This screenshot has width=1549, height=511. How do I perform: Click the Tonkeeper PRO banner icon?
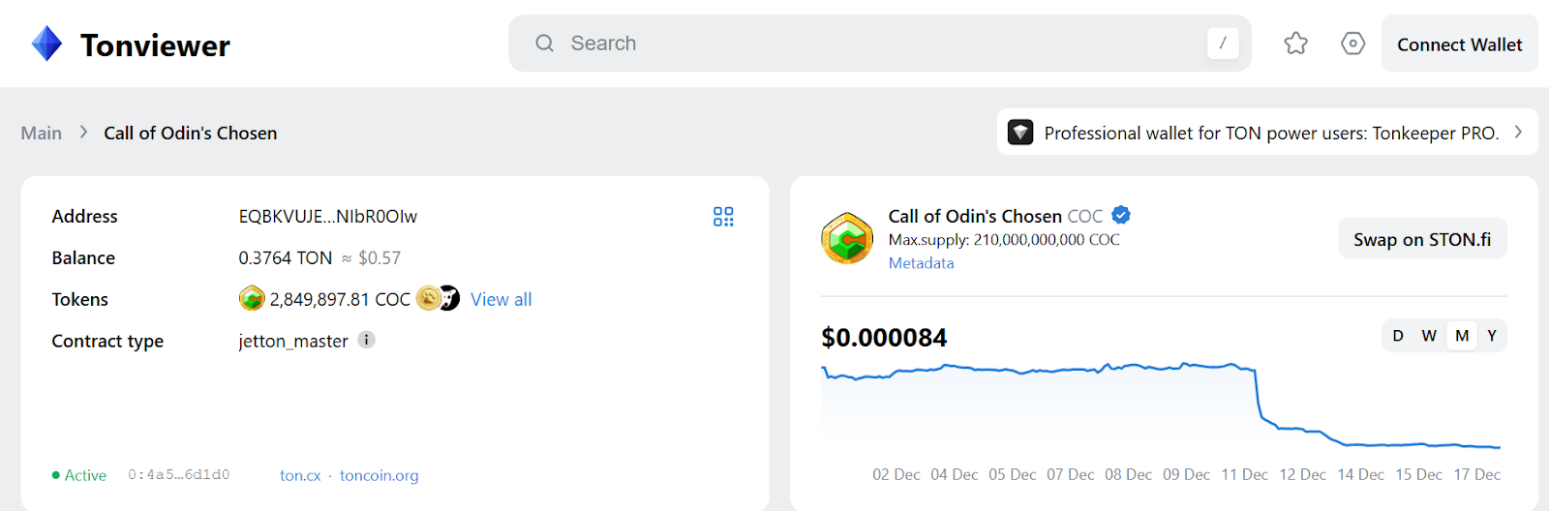coord(1020,133)
